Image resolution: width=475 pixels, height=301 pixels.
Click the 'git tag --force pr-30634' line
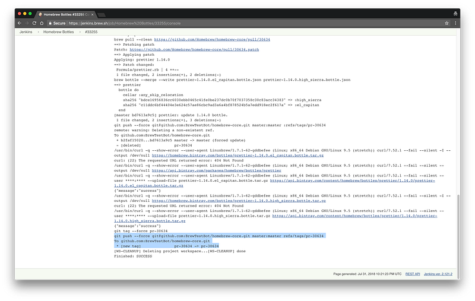click(141, 231)
